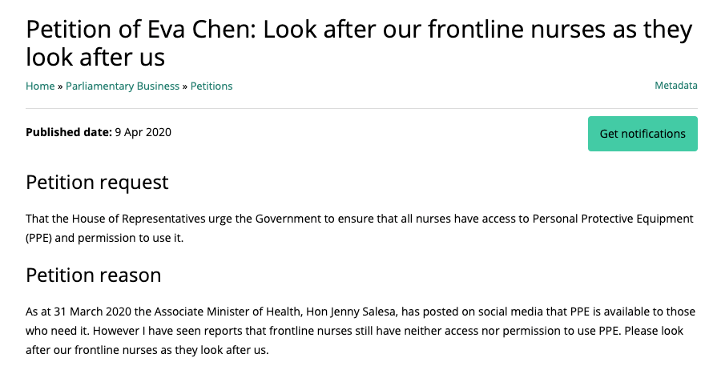Click the name Hon Jenny Salesa
Viewport: 709px width, 378px height.
click(352, 312)
